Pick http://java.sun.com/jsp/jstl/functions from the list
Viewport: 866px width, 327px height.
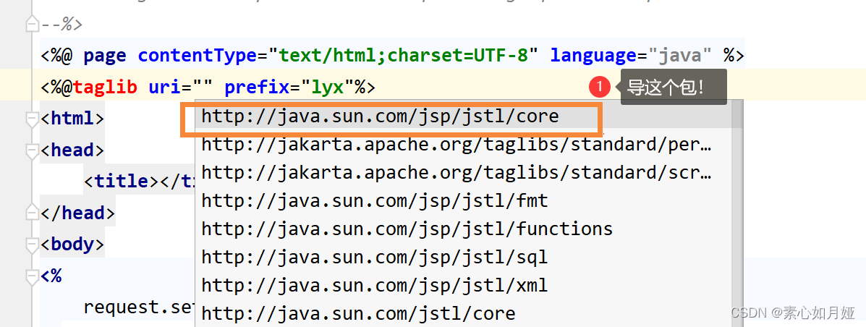pyautogui.click(x=463, y=229)
